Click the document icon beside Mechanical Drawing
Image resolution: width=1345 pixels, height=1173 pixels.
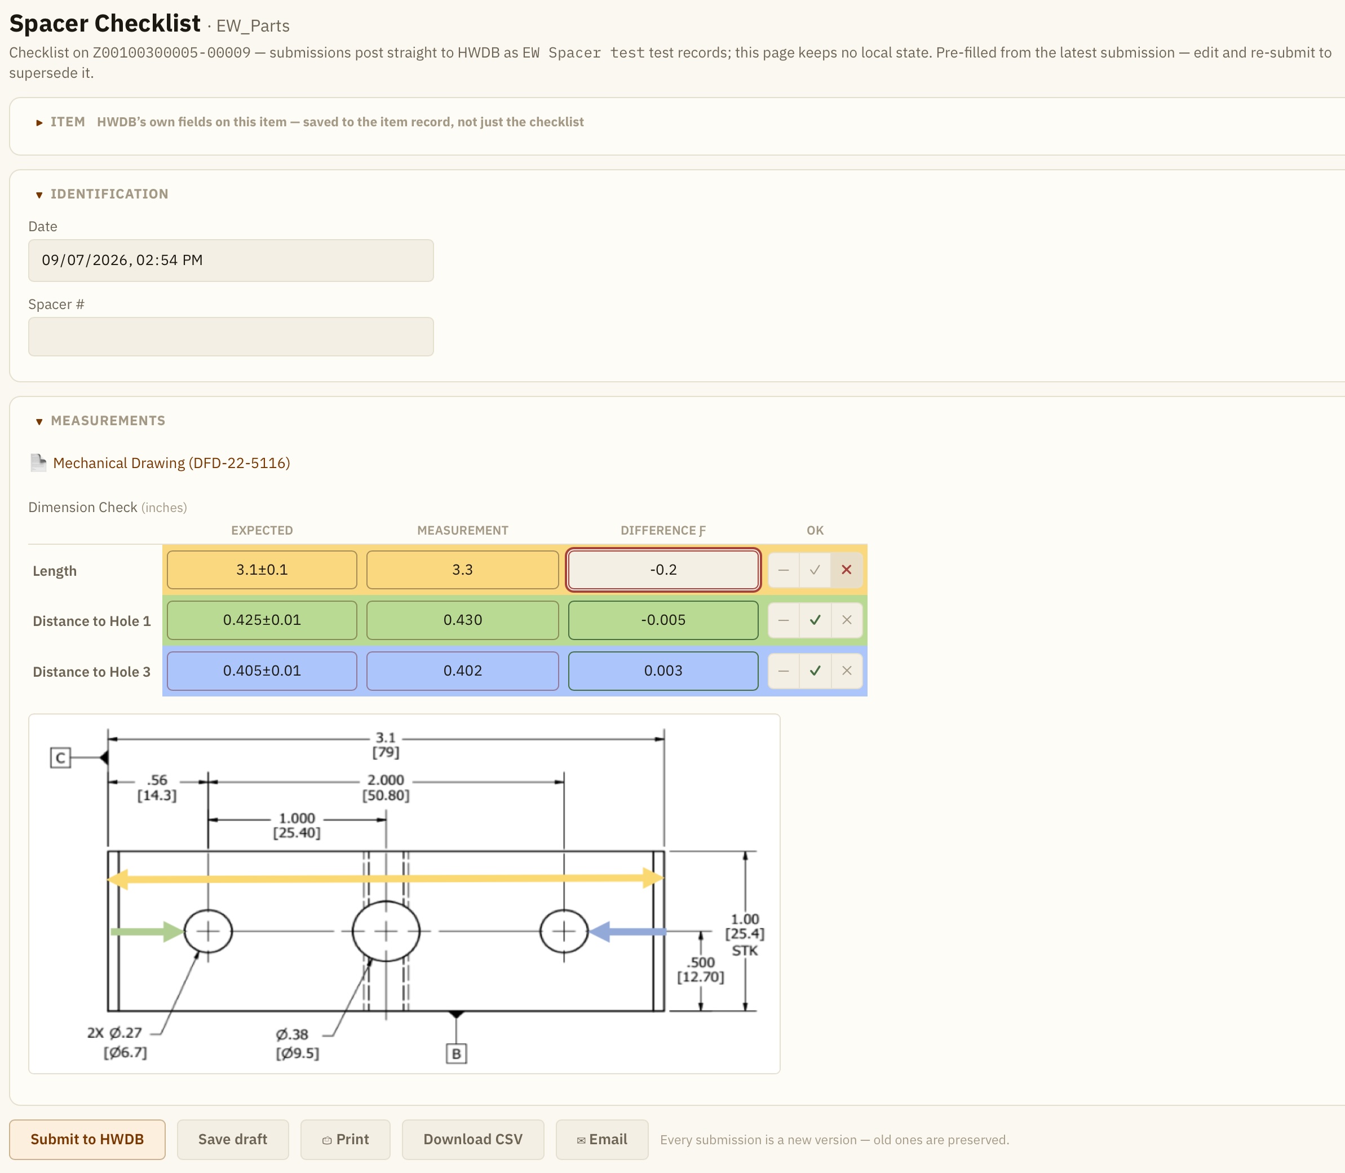[x=38, y=463]
